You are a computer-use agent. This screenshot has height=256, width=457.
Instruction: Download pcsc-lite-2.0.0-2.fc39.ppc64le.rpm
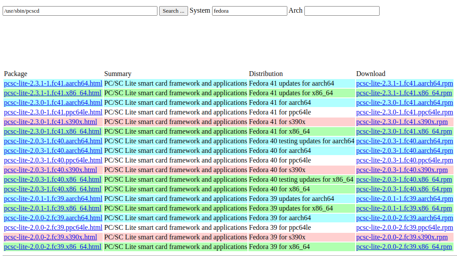coord(405,228)
